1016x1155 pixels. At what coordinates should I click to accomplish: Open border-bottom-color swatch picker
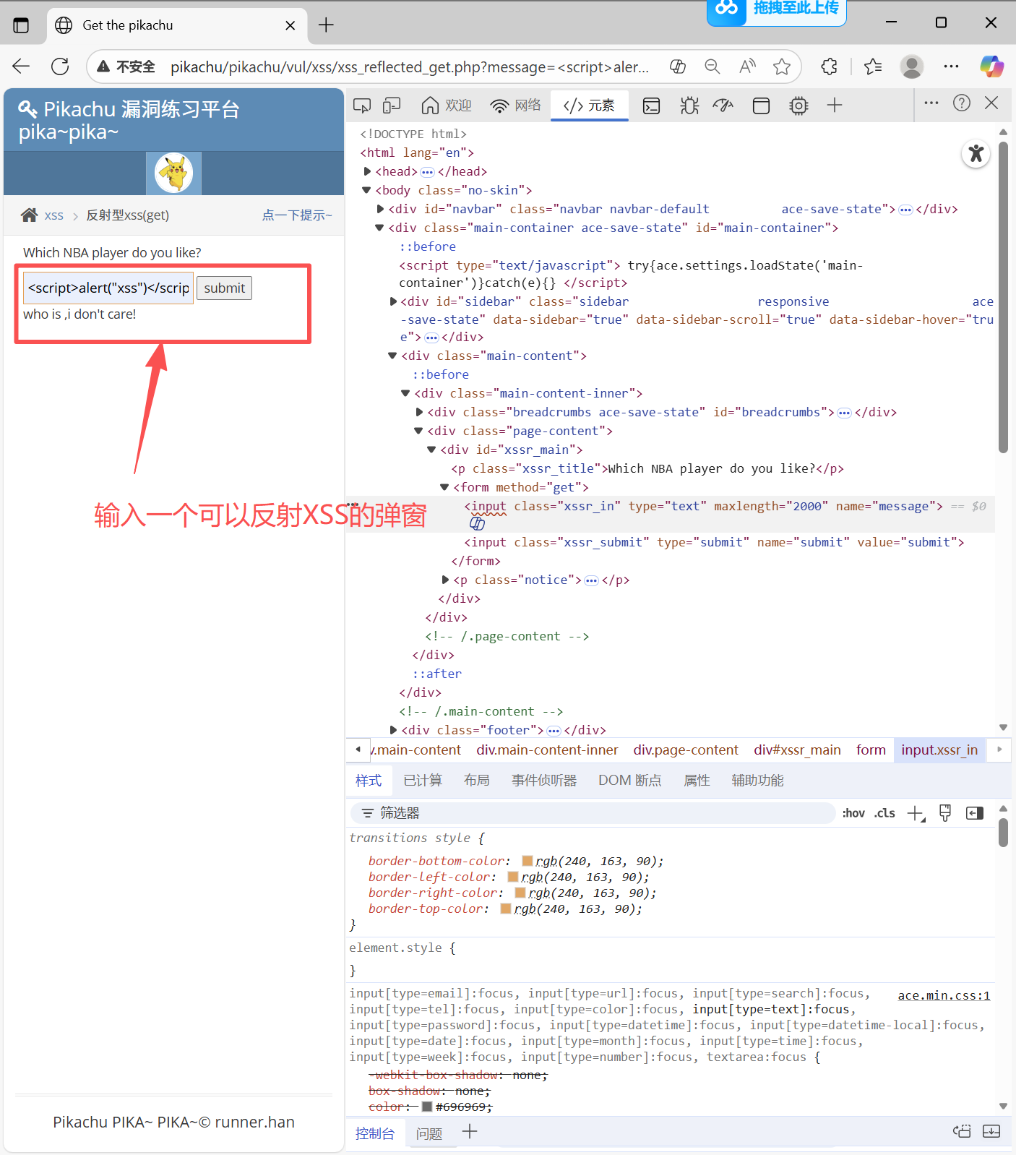click(x=528, y=861)
